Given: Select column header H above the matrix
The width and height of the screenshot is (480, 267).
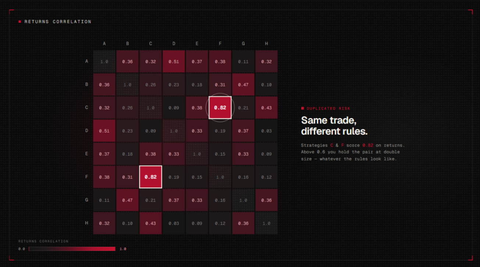Looking at the screenshot, I should (x=266, y=44).
